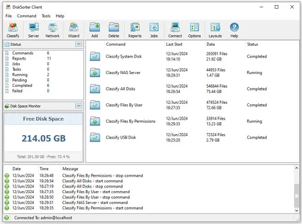302x224 pixels.
Task: Open the Server classification tool
Action: tap(33, 30)
